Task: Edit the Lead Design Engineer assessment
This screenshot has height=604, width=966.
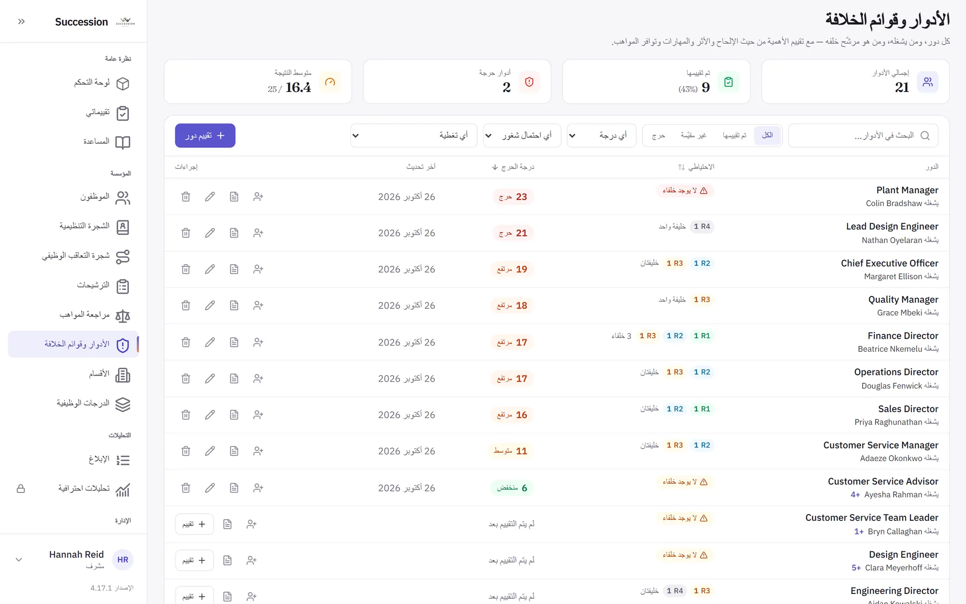Action: pos(210,233)
